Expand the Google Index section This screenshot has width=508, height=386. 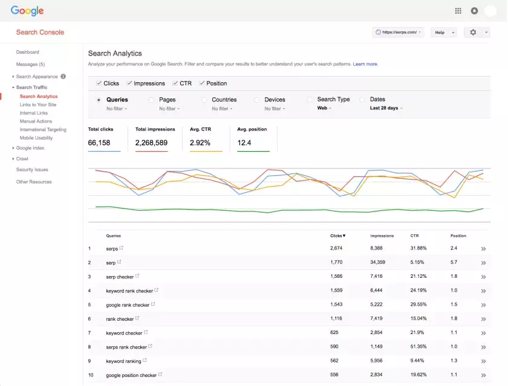click(13, 148)
